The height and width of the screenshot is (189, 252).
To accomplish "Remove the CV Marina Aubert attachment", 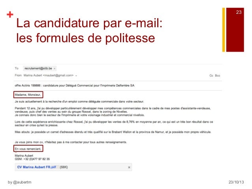I will [129, 167].
